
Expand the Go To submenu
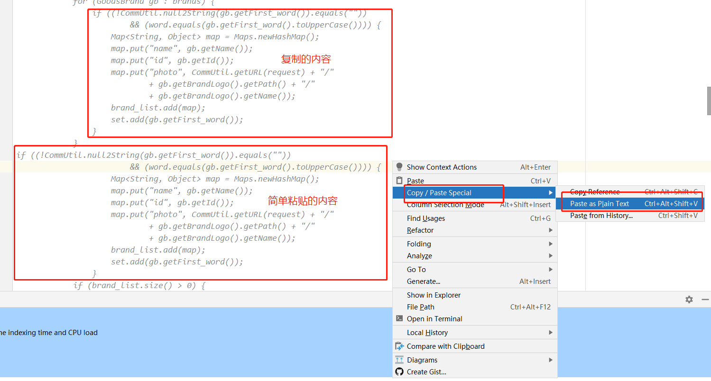(417, 269)
